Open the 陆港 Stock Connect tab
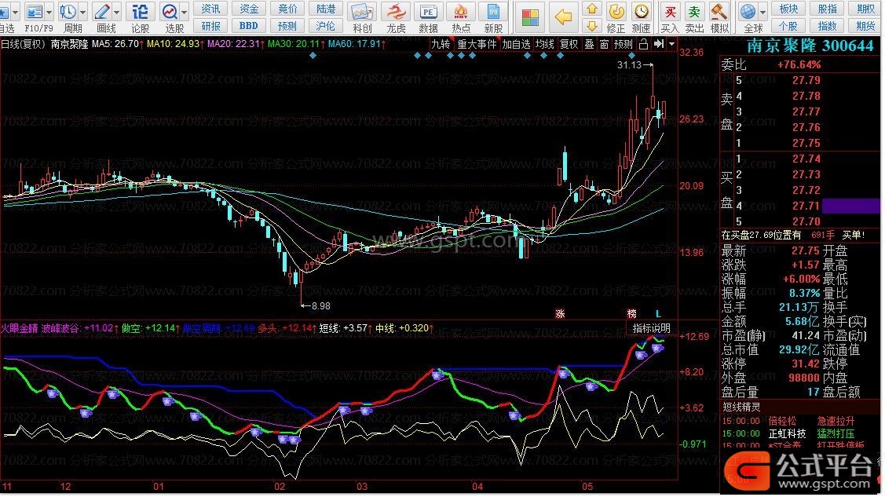 tap(326, 9)
